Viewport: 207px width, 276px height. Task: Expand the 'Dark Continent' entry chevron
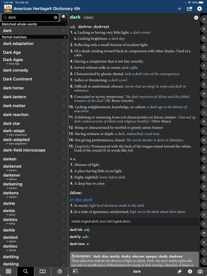[x=64, y=79]
